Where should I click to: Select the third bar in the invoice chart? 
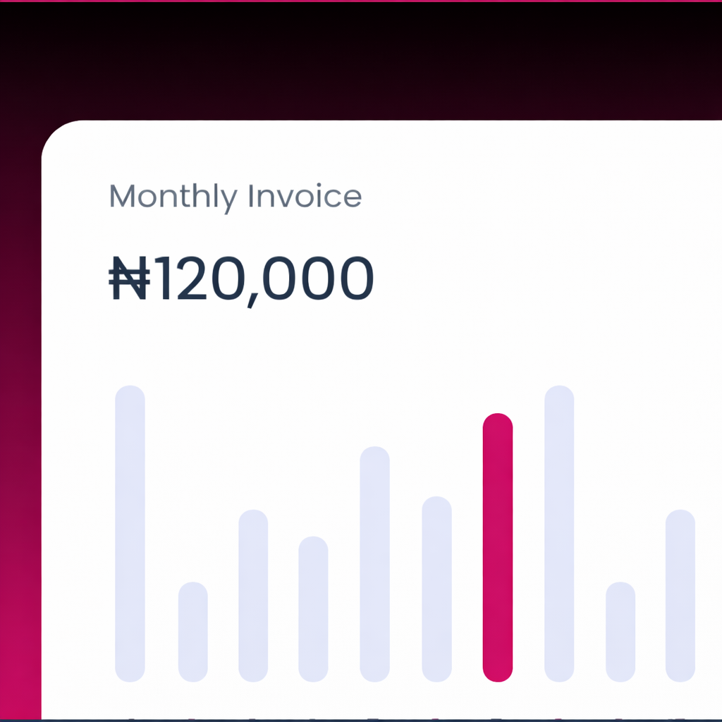click(x=253, y=595)
